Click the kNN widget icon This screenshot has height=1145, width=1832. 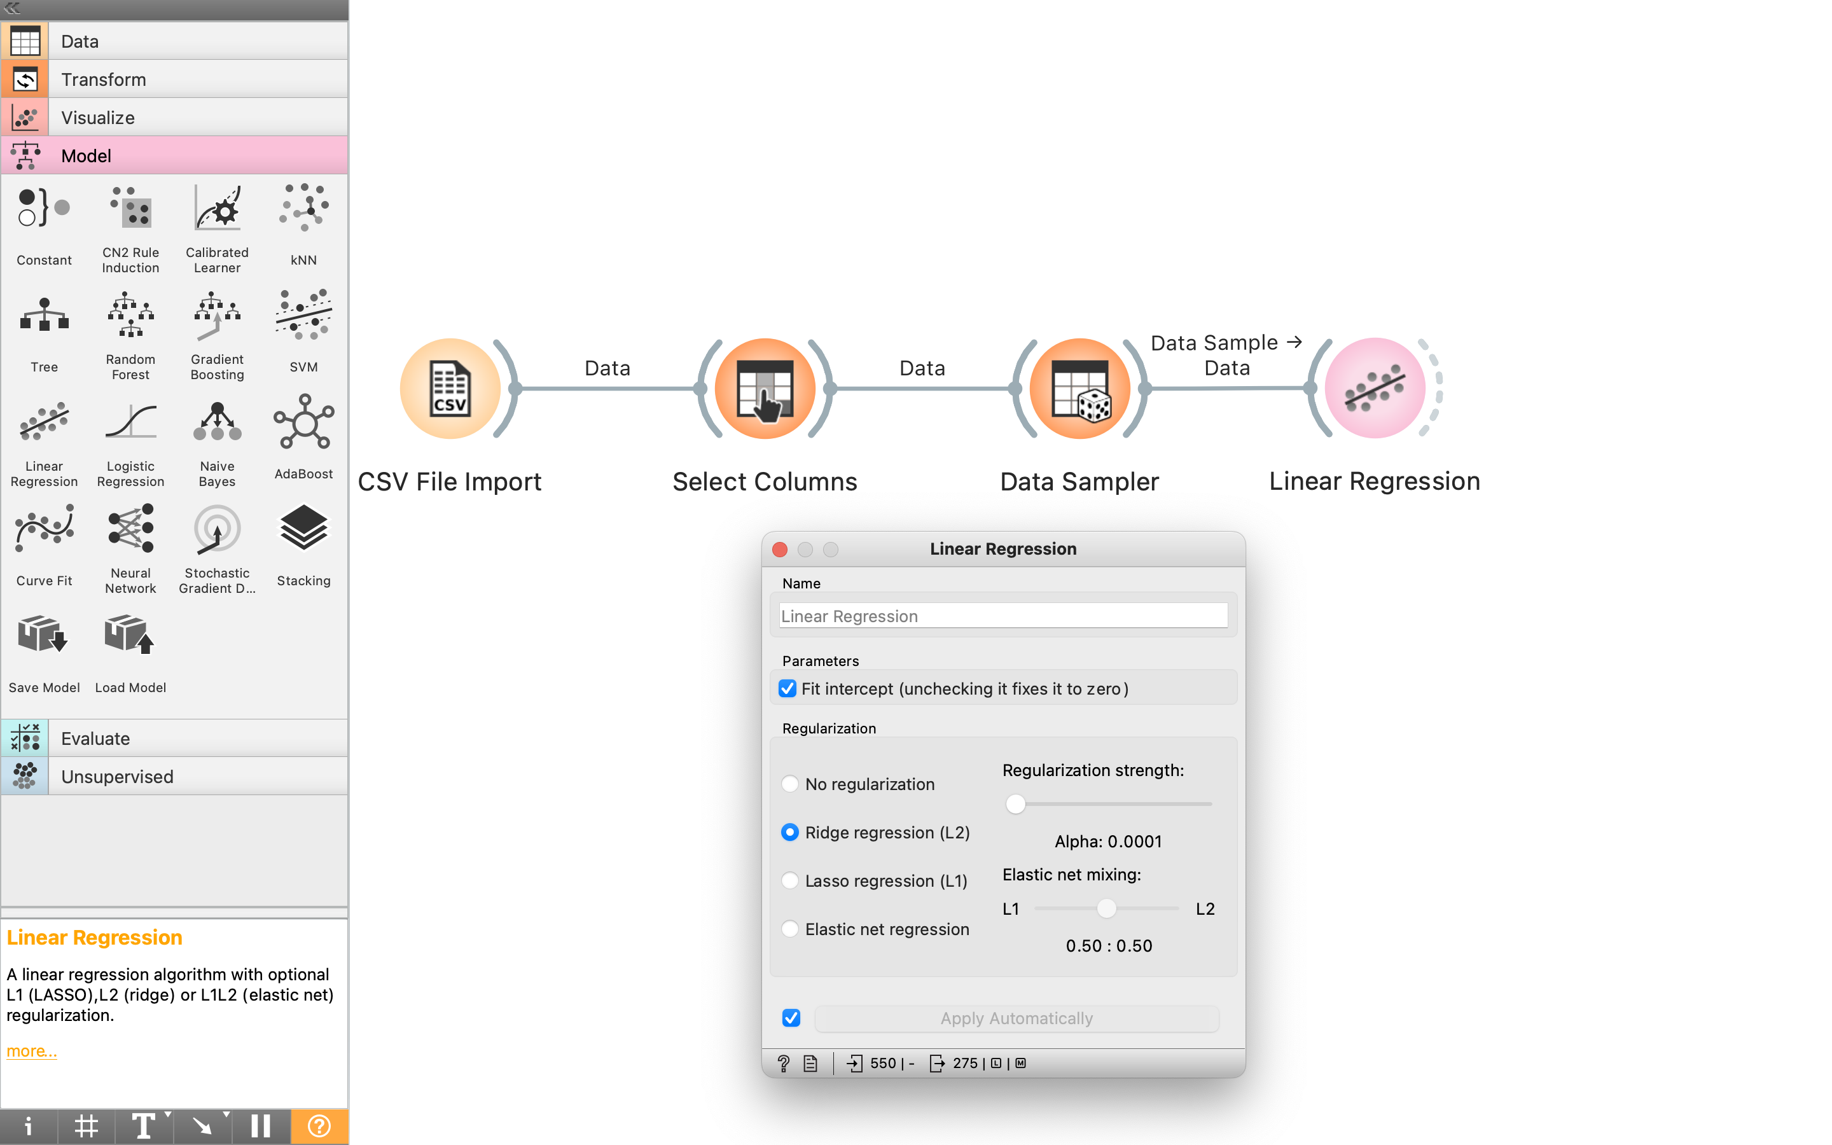(x=303, y=207)
